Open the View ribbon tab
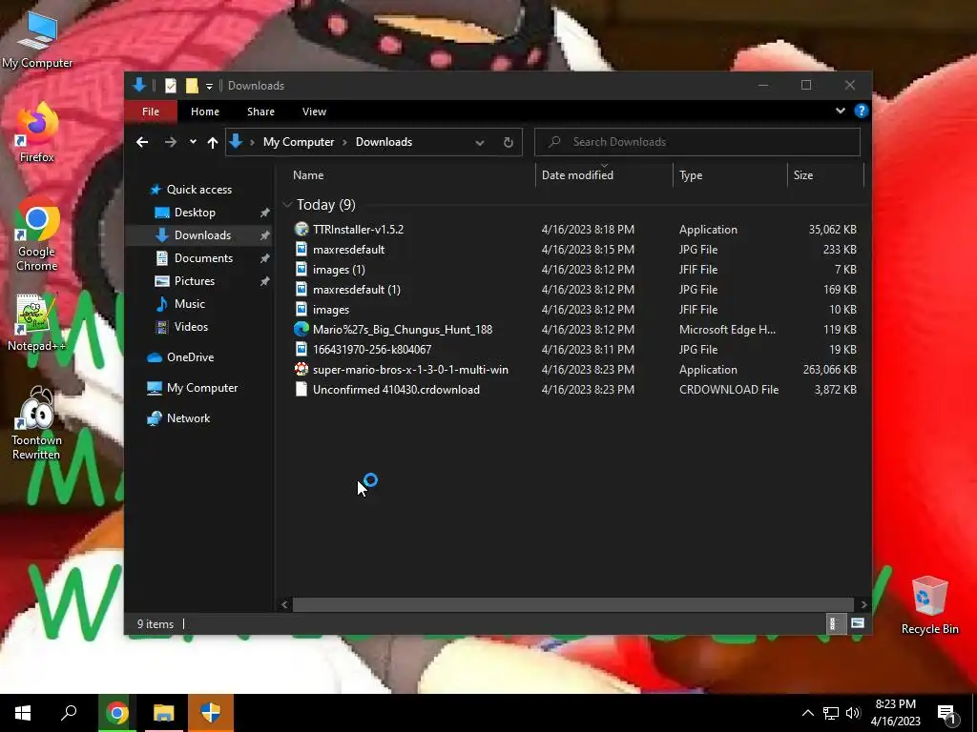 (314, 112)
